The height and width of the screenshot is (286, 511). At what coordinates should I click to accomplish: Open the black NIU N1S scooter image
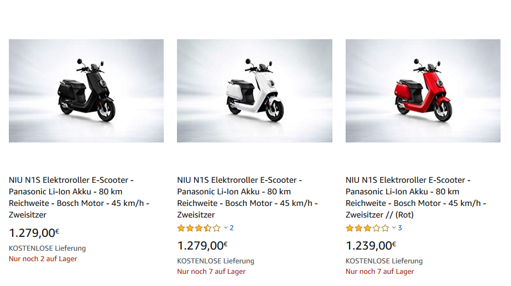(x=86, y=91)
